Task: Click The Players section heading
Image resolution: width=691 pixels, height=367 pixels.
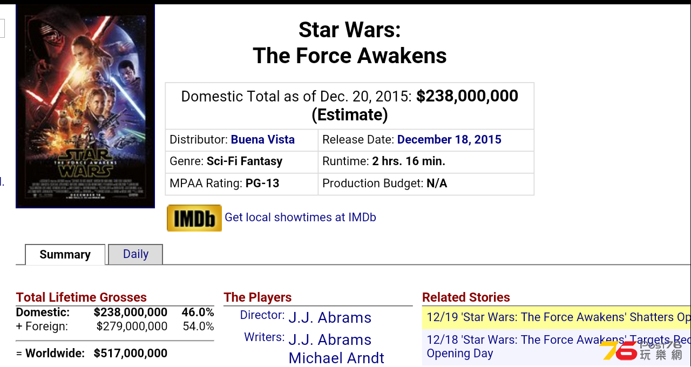Action: click(x=258, y=297)
